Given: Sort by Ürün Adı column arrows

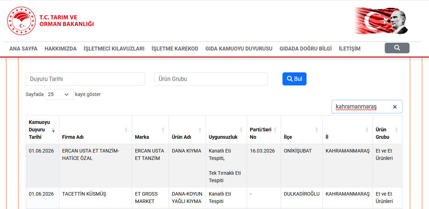Looking at the screenshot, I should point(200,130).
